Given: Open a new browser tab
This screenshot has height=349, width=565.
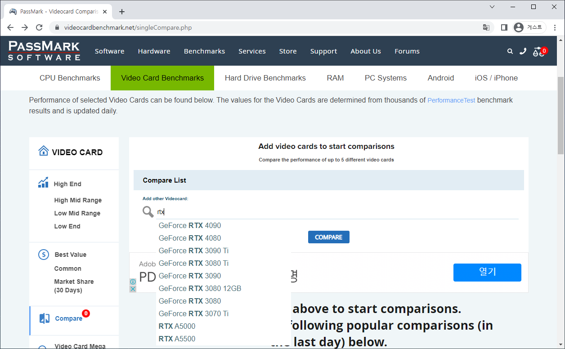Looking at the screenshot, I should click(x=122, y=12).
